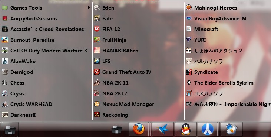Click the 'VisualBoyAdvance-M' label

220,18
